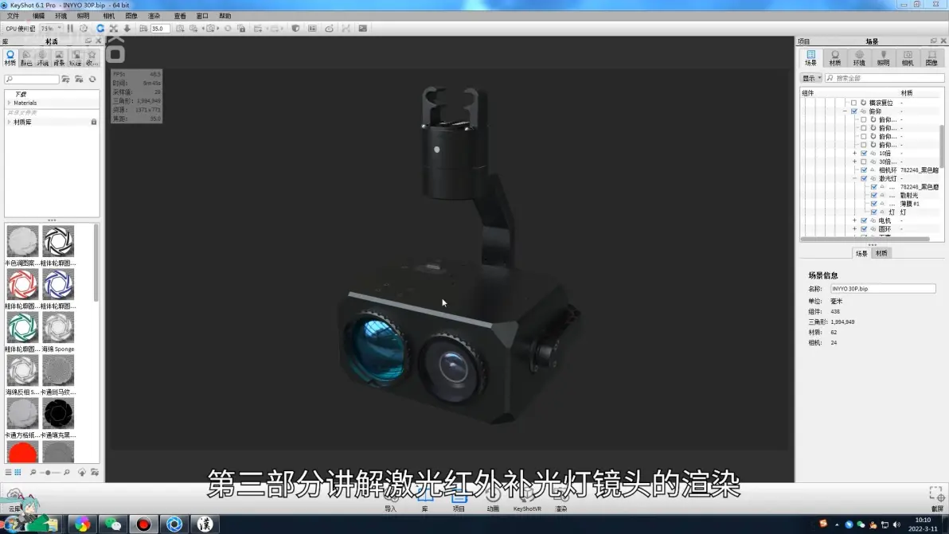Toggle the checkbox of the 薄膜 #1 row
Screen dimensions: 949x534
[873, 204]
